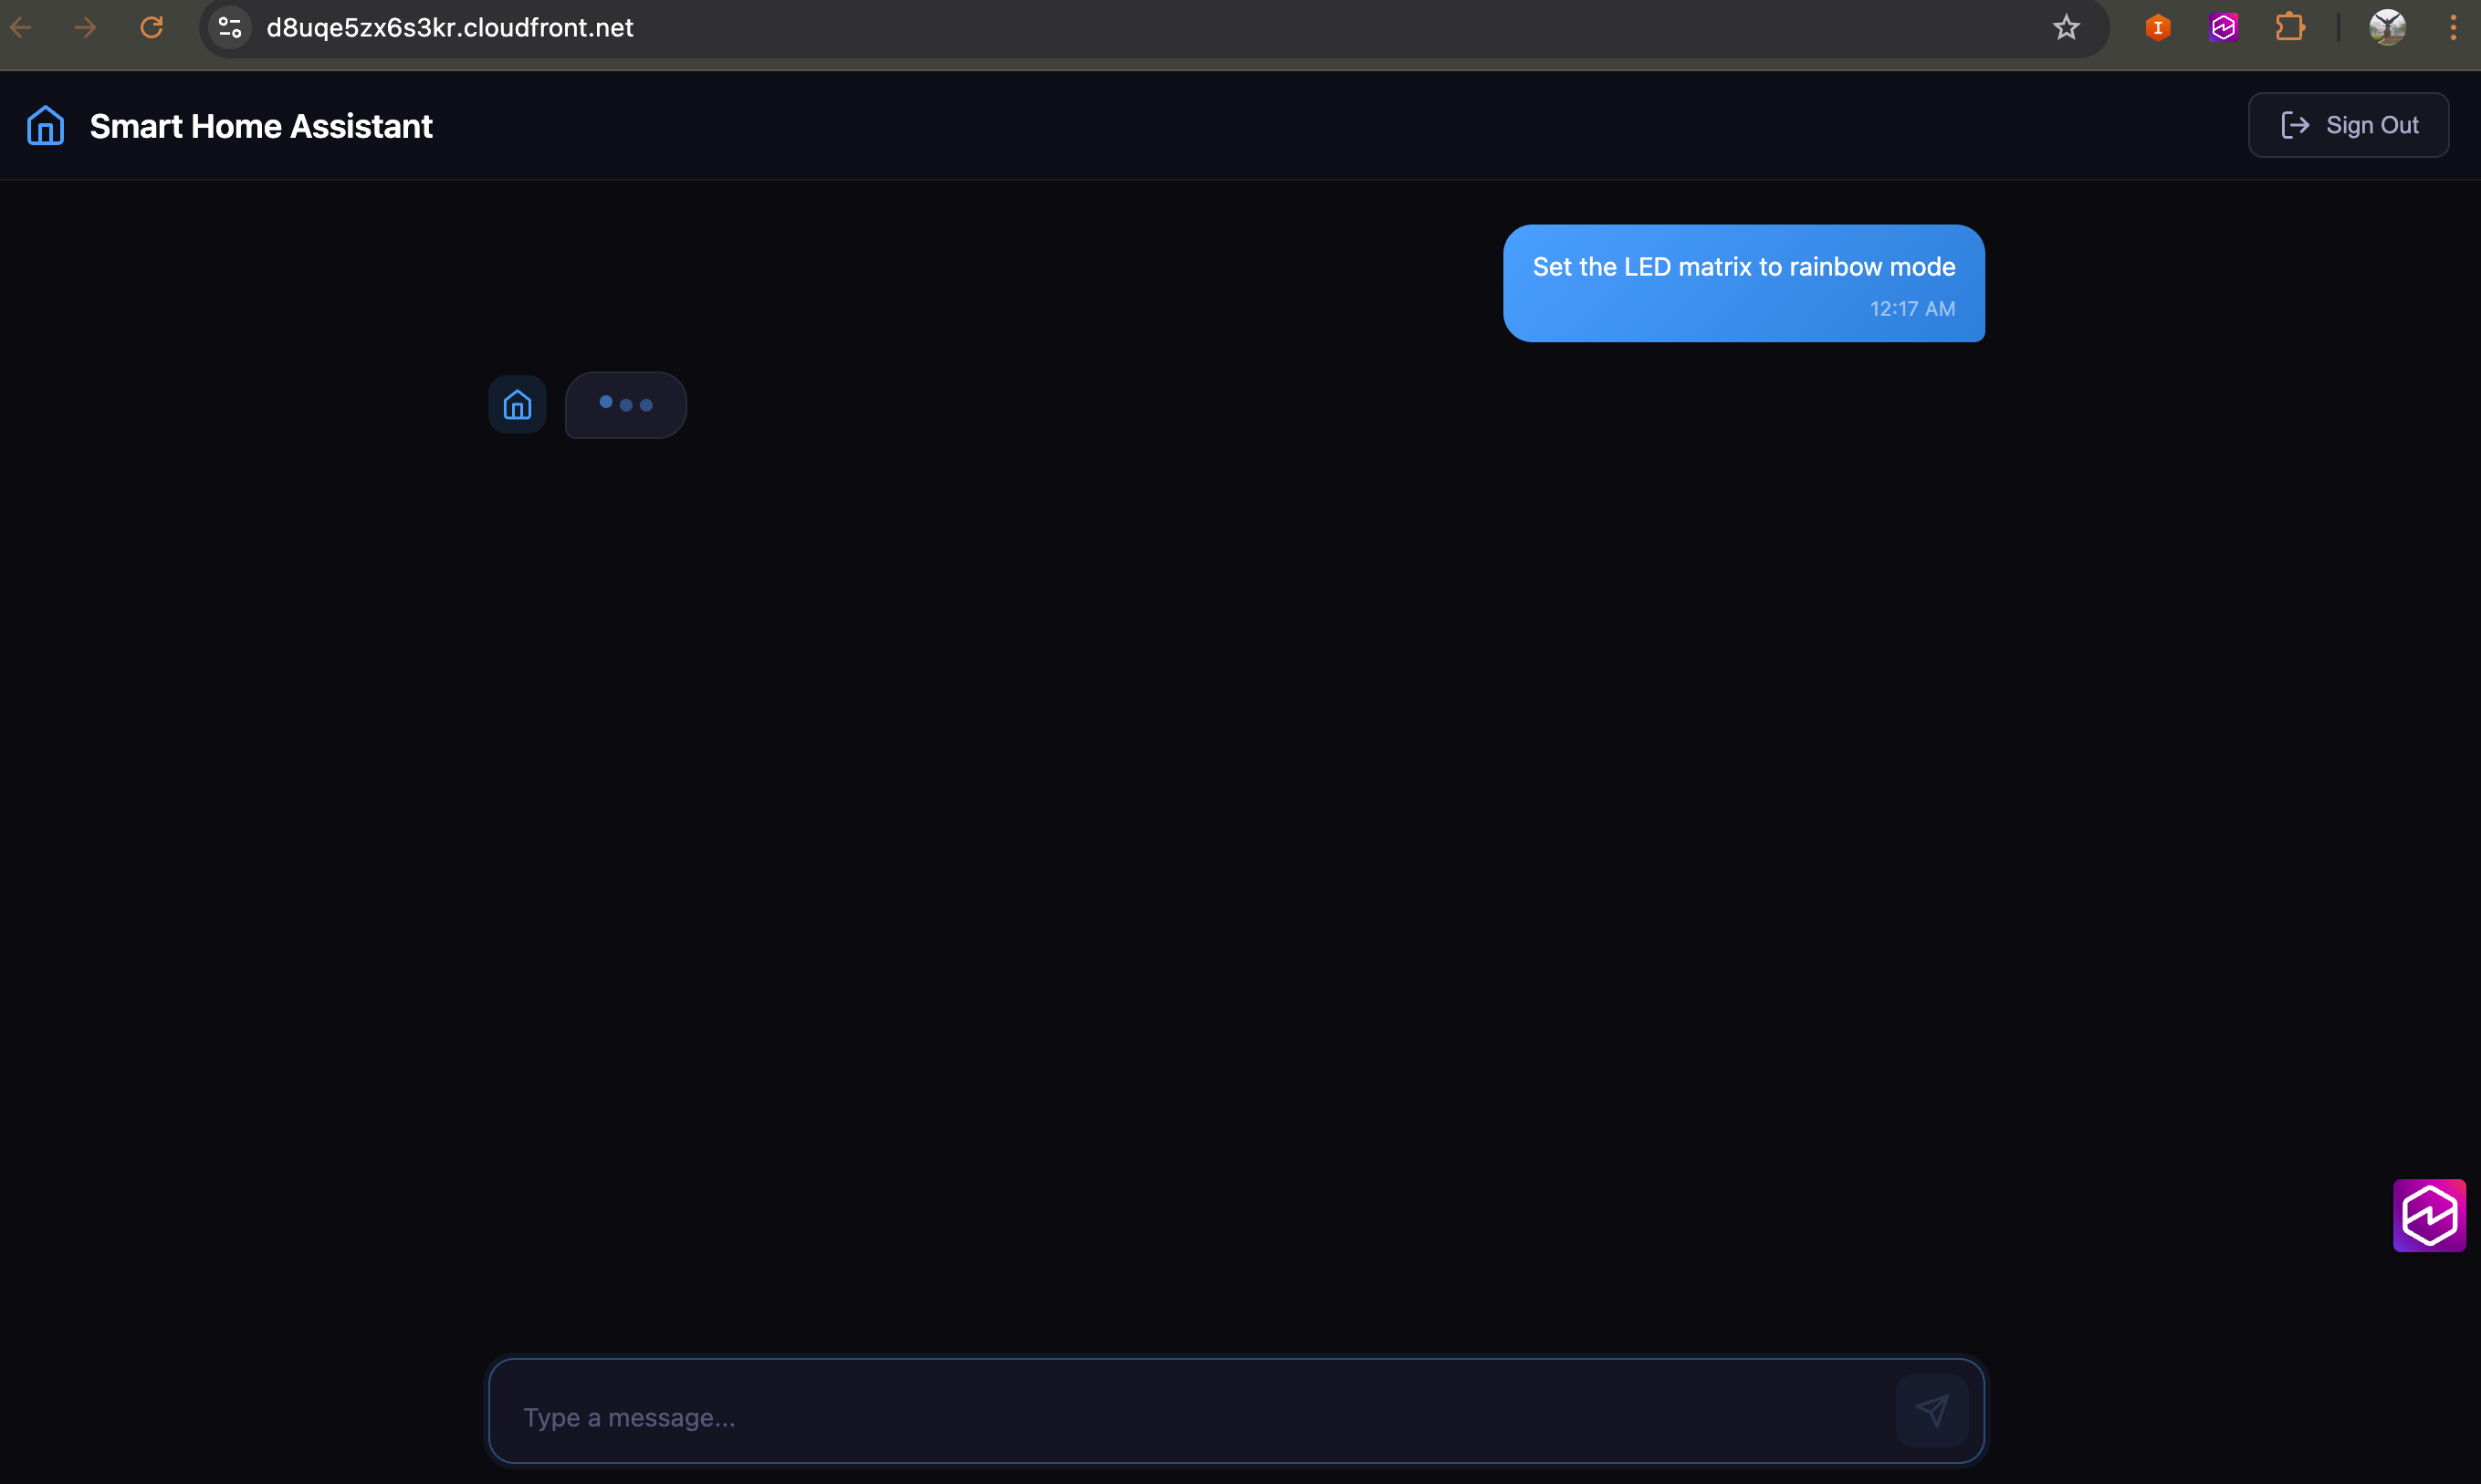Click the cloudfront.net address bar URL
Screen dimensions: 2481x1484
450,28
